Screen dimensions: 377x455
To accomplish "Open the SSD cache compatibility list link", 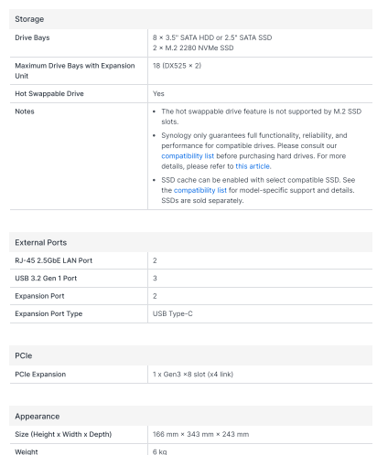I will point(200,190).
